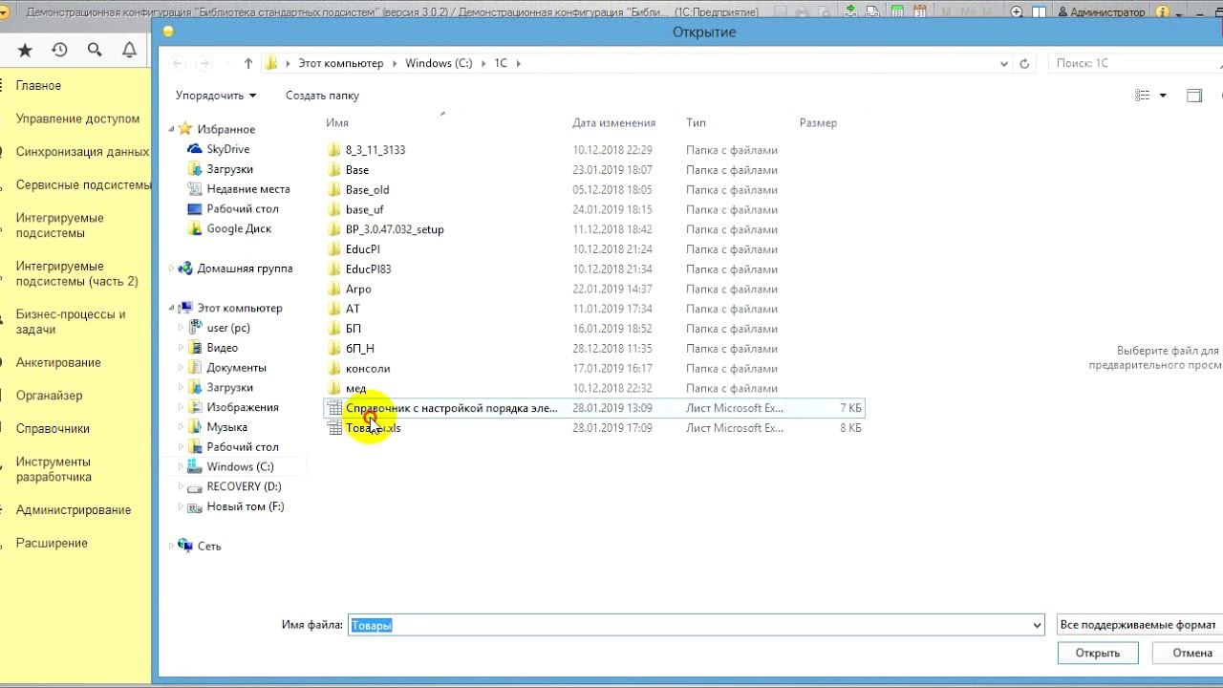The height and width of the screenshot is (688, 1223).
Task: Expand the Сеть tree node
Action: click(x=172, y=546)
